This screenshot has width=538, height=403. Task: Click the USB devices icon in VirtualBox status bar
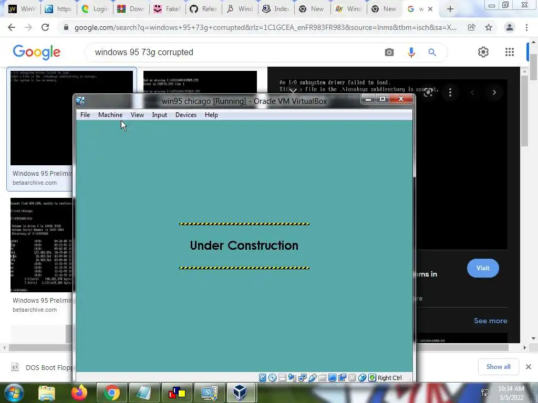[x=312, y=378]
